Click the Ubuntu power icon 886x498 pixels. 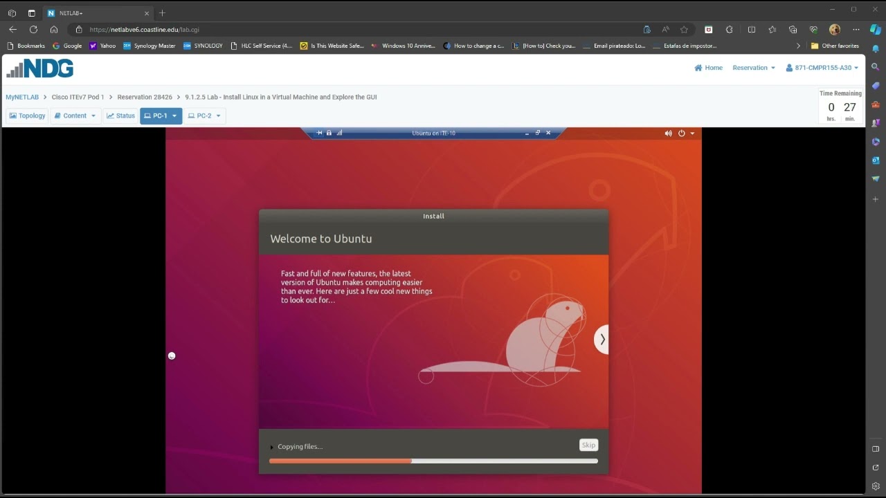point(681,133)
